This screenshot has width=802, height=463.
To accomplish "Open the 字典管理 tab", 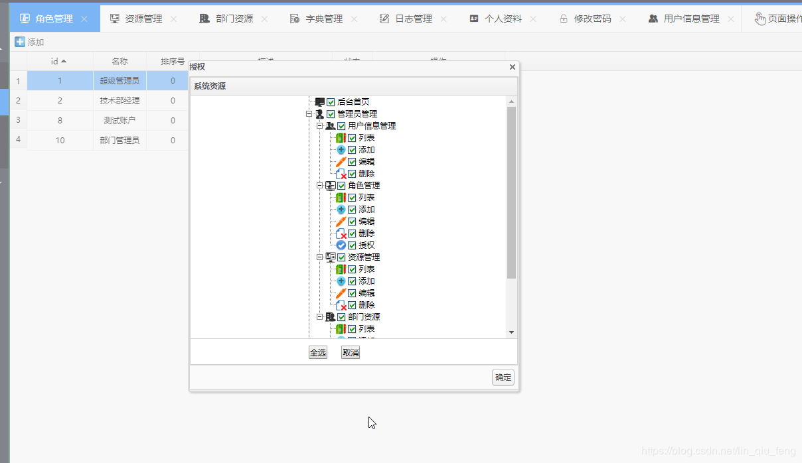I will click(x=324, y=19).
